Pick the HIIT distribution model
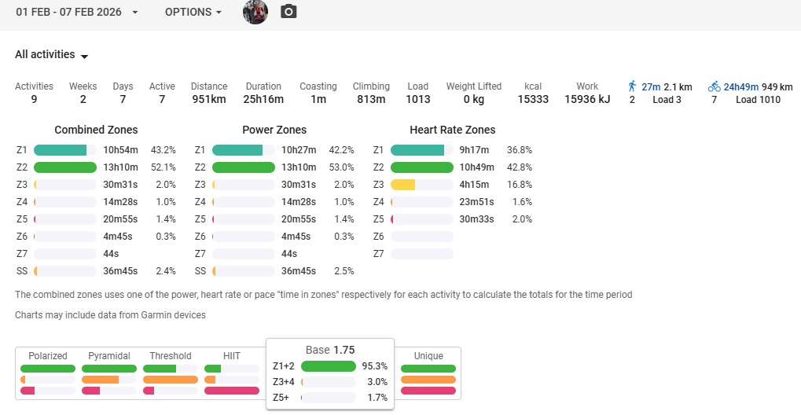Image resolution: width=801 pixels, height=415 pixels. (x=232, y=356)
